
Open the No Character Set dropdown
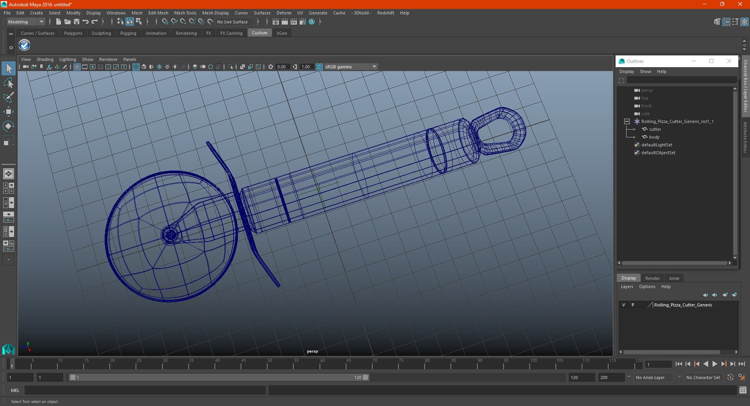[703, 378]
